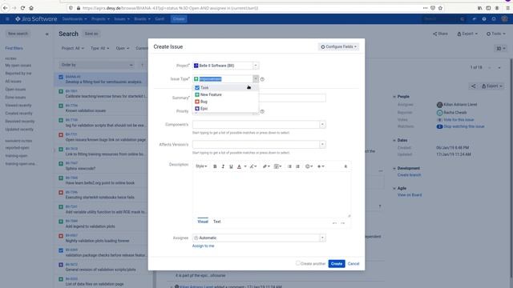
Task: Insert numbered list in description
Action: [297, 166]
